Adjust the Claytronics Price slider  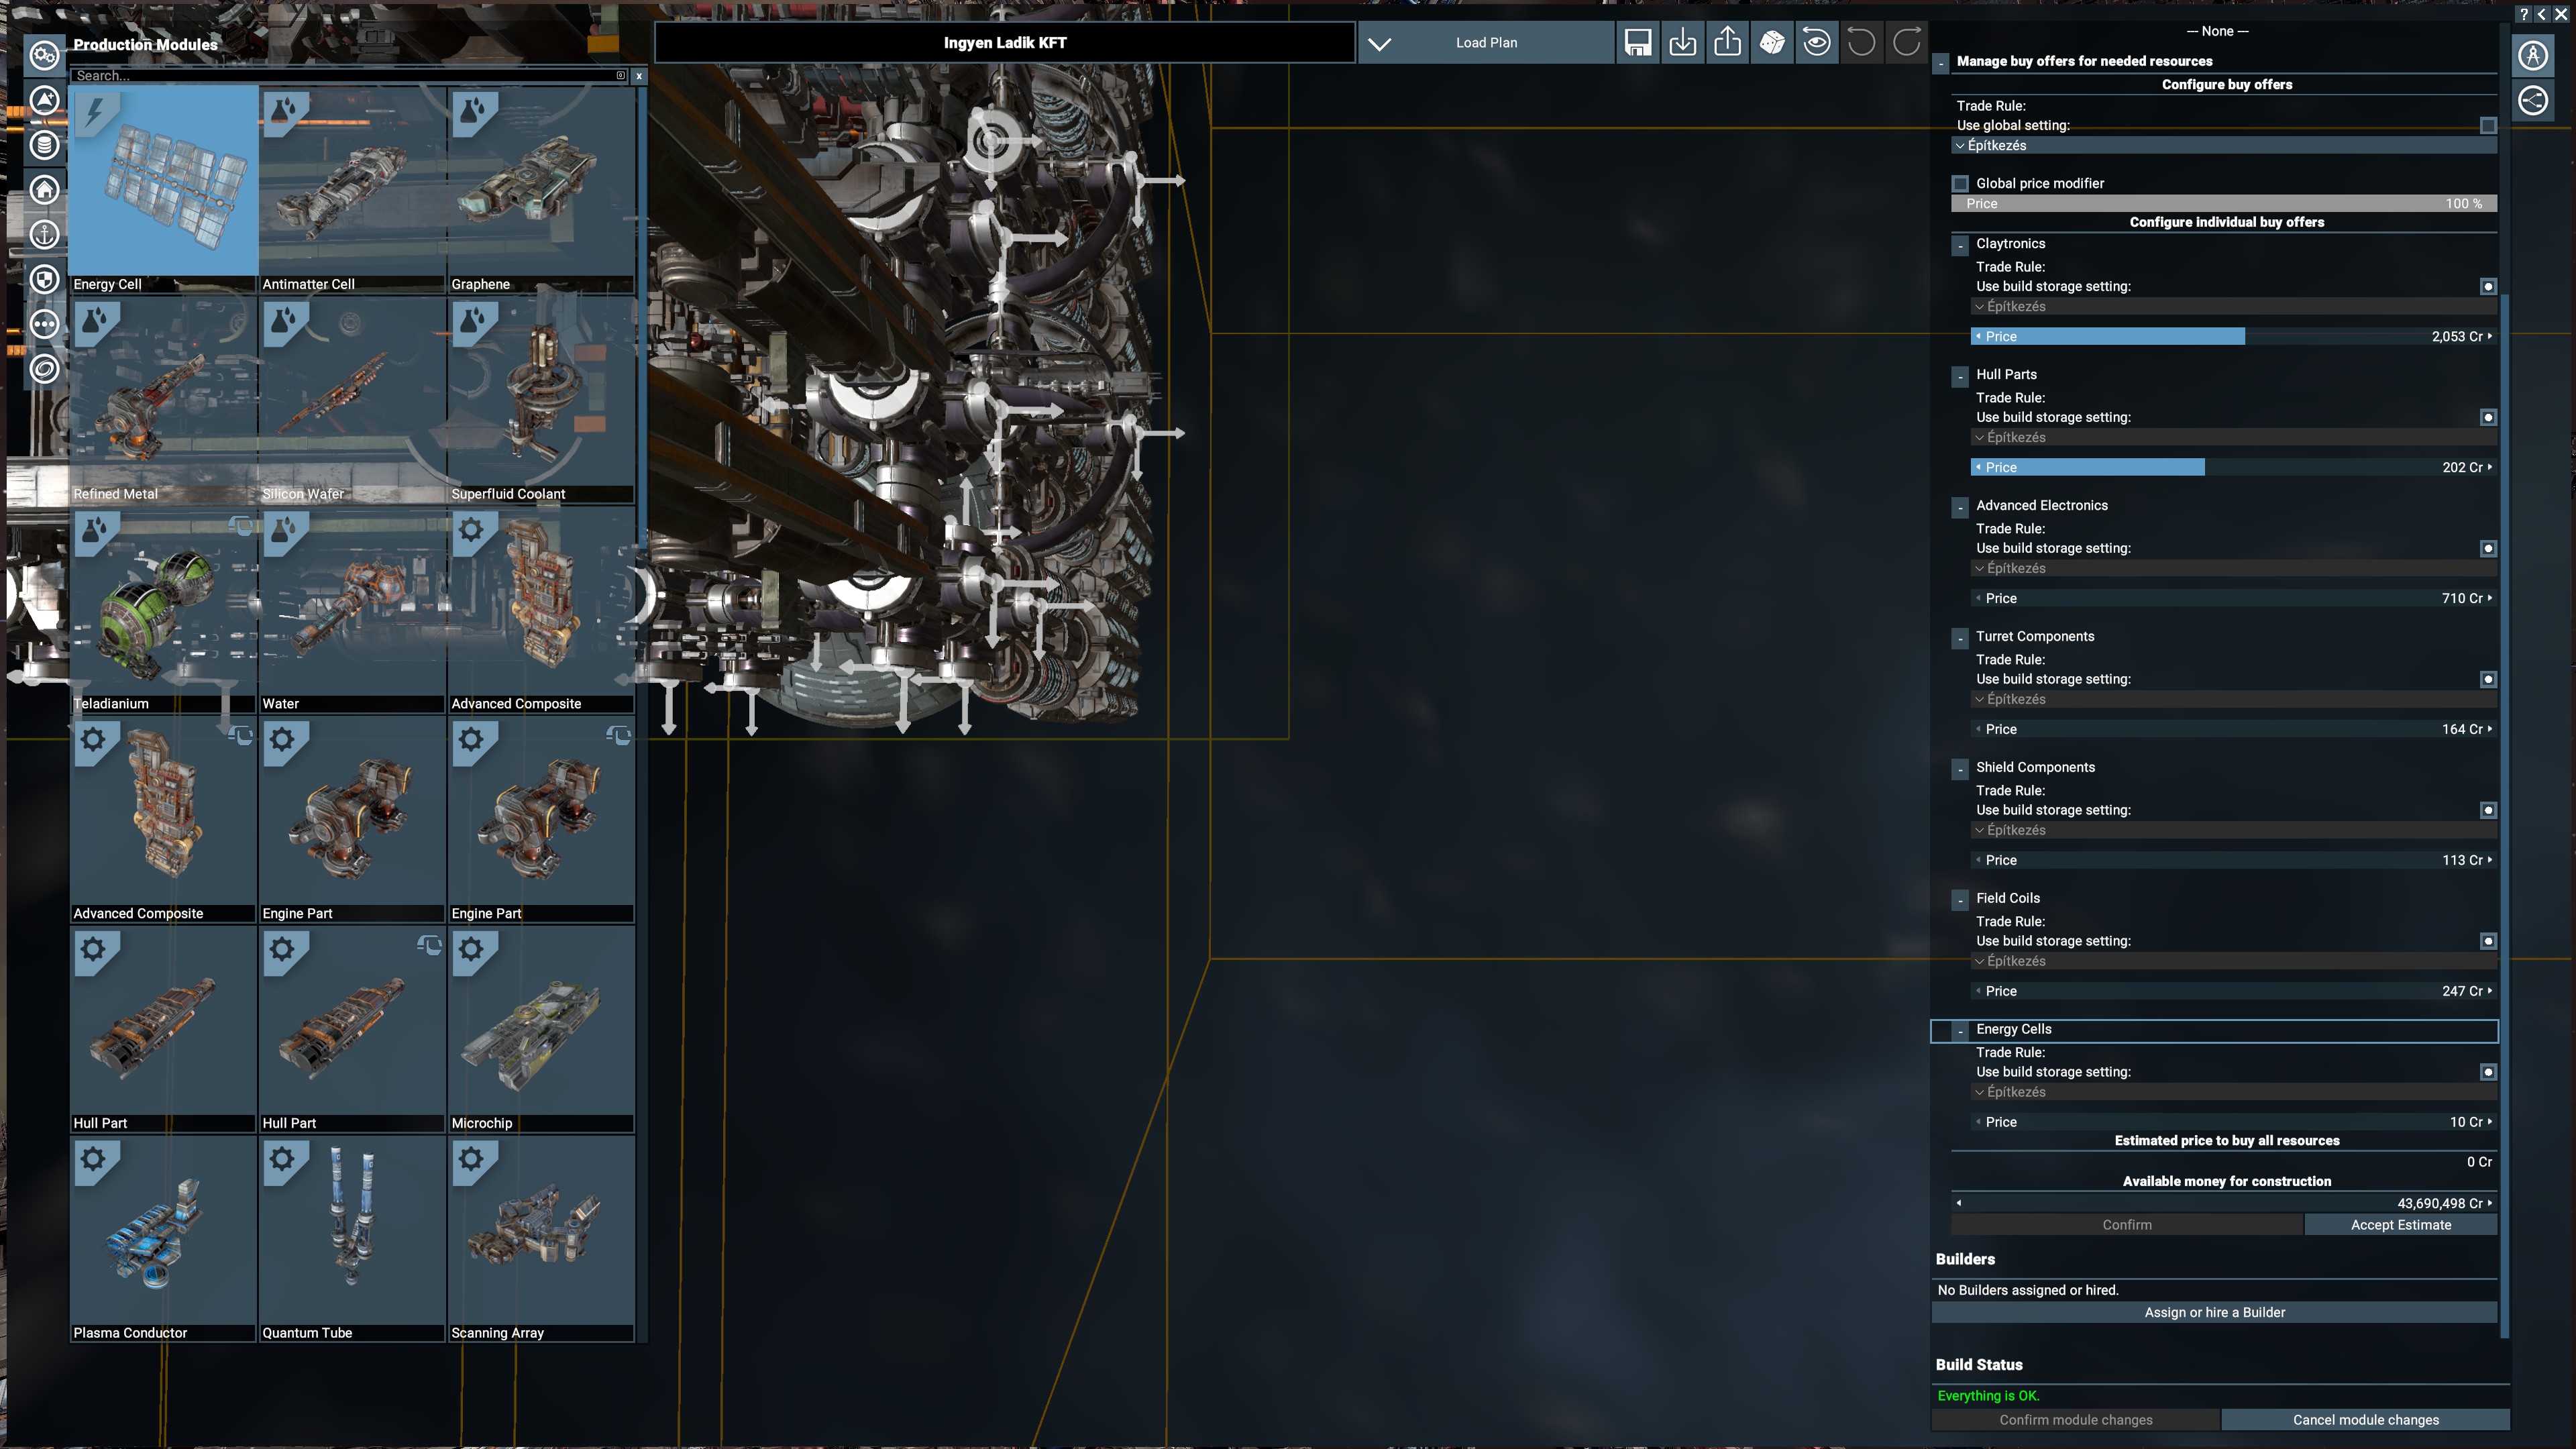click(2234, 337)
